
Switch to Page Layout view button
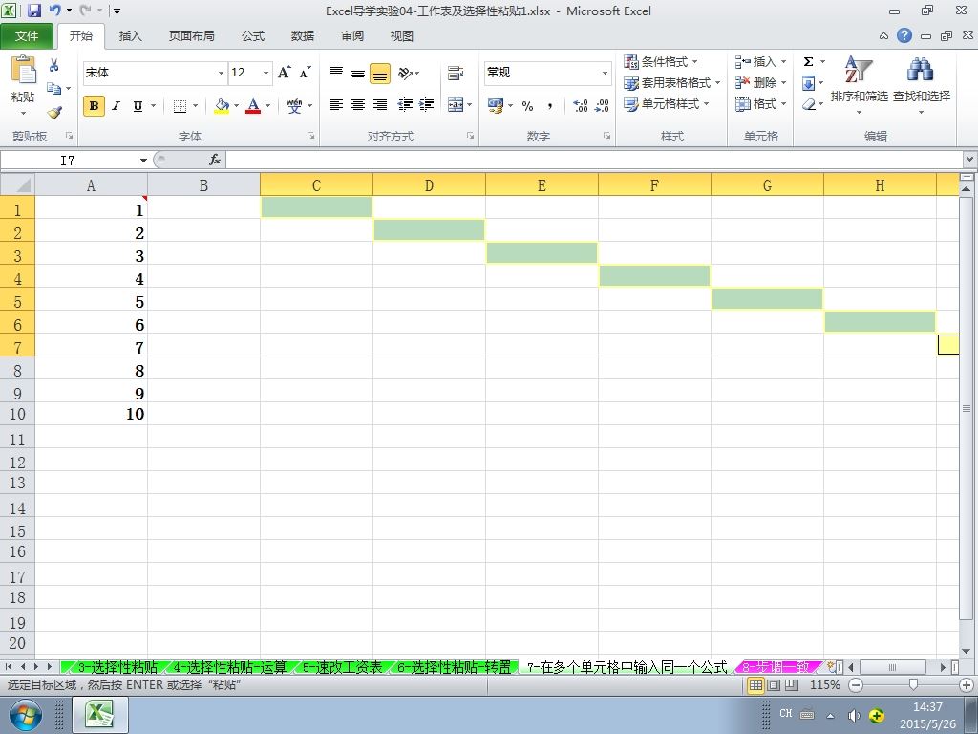774,685
